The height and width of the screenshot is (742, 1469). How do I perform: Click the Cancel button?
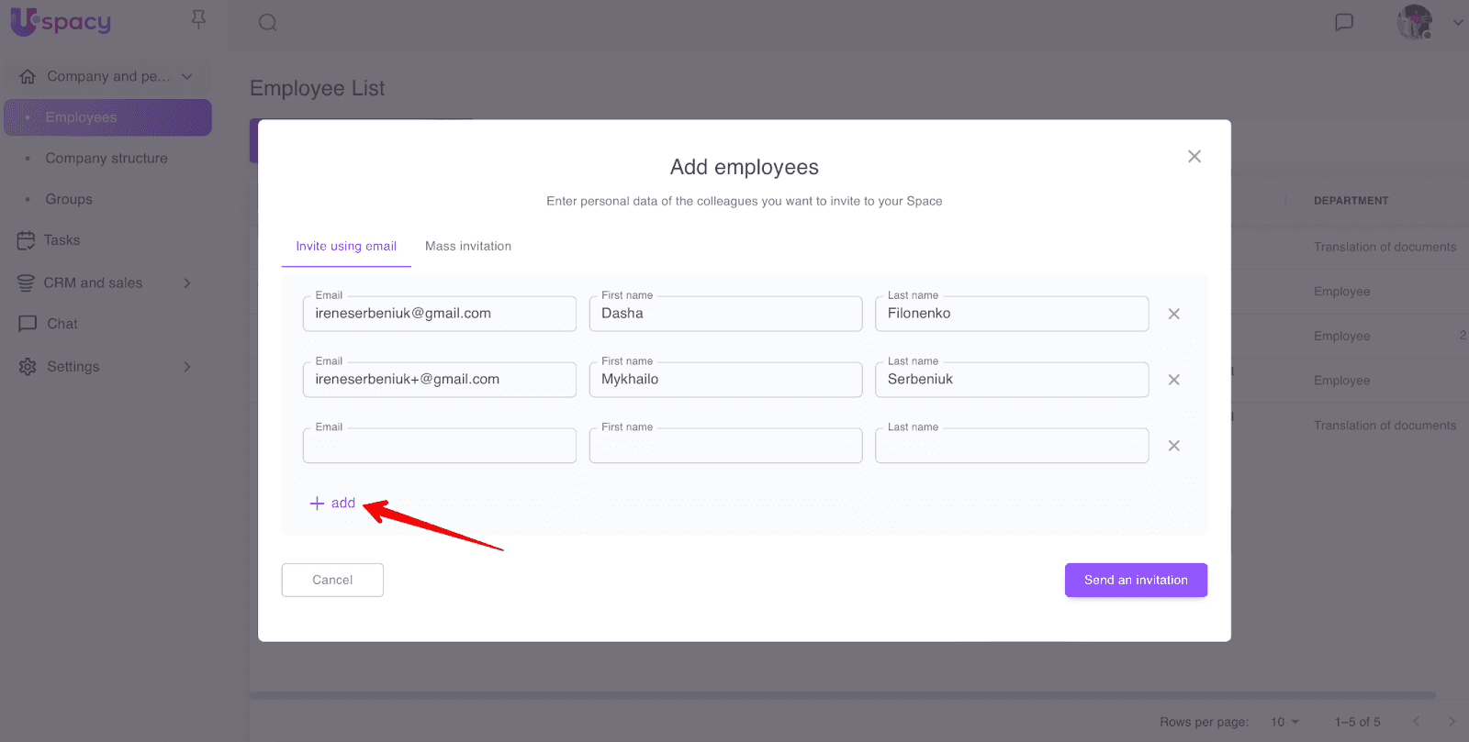point(332,580)
